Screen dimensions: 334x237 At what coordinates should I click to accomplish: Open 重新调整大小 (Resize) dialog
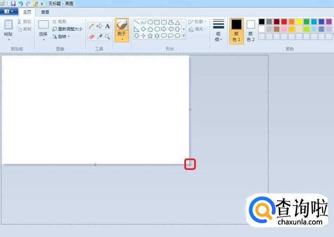point(67,29)
